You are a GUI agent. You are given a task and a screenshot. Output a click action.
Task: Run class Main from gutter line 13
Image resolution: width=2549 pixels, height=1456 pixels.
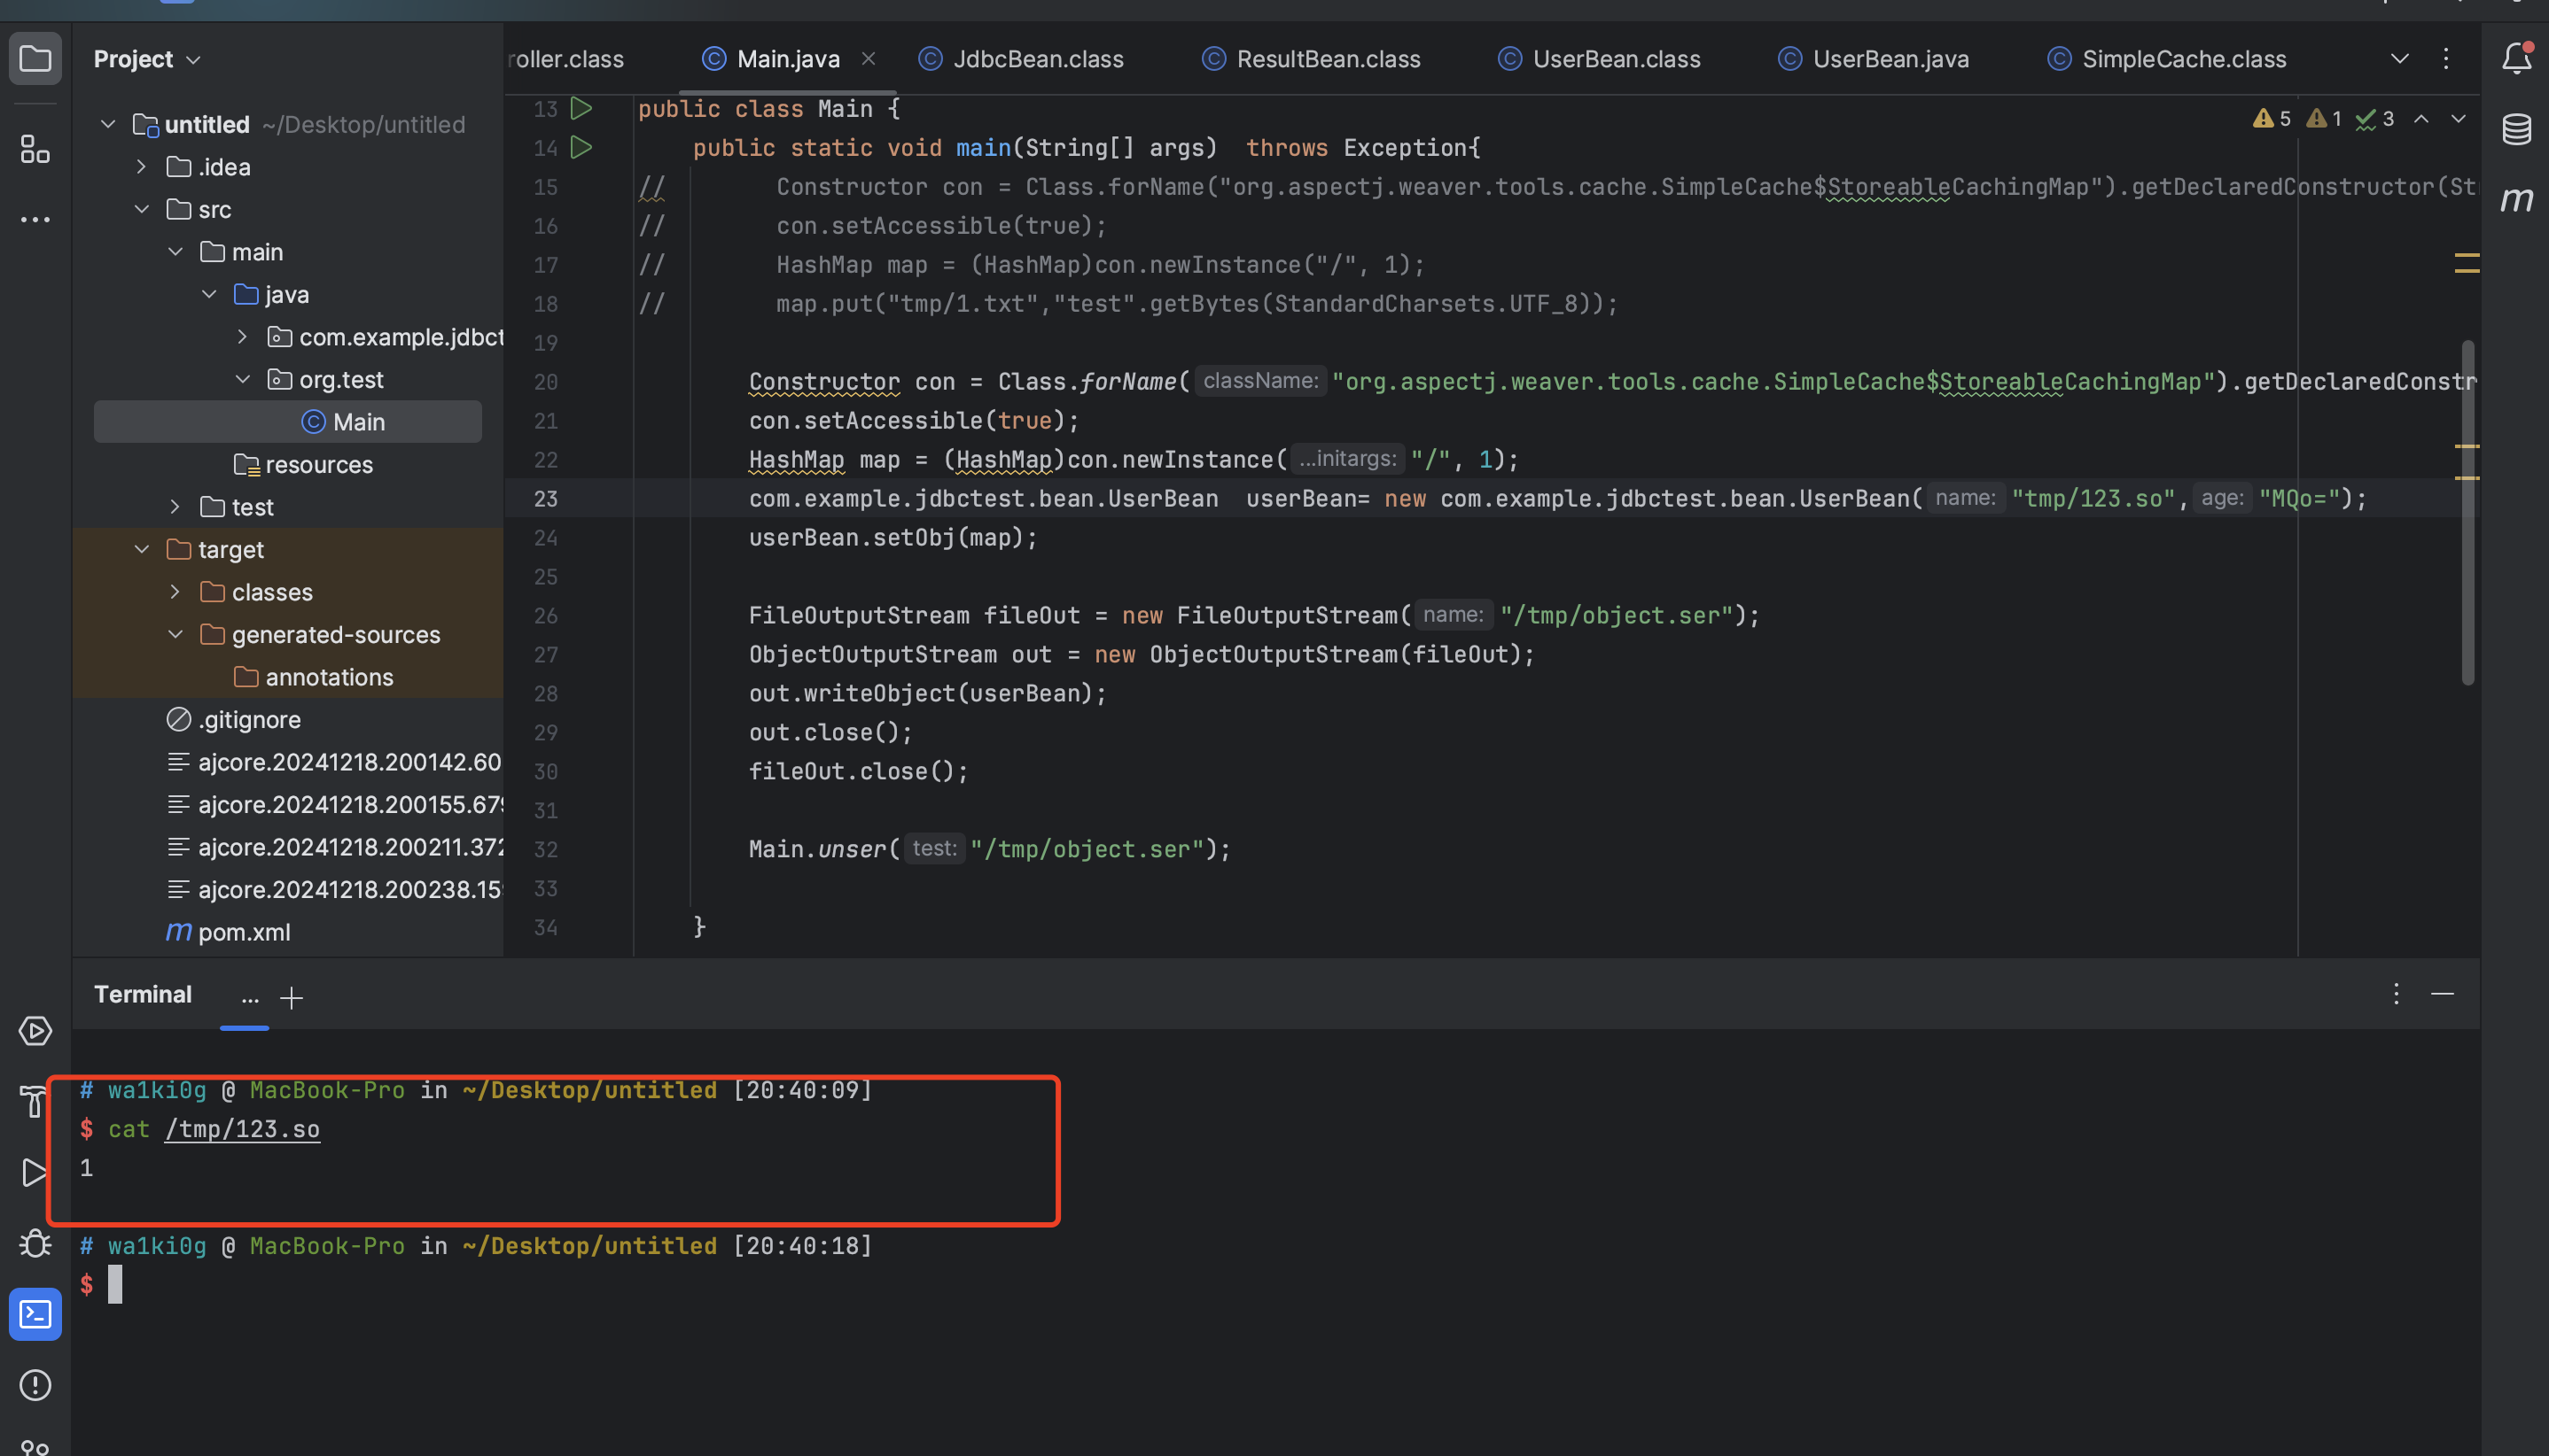pos(581,108)
